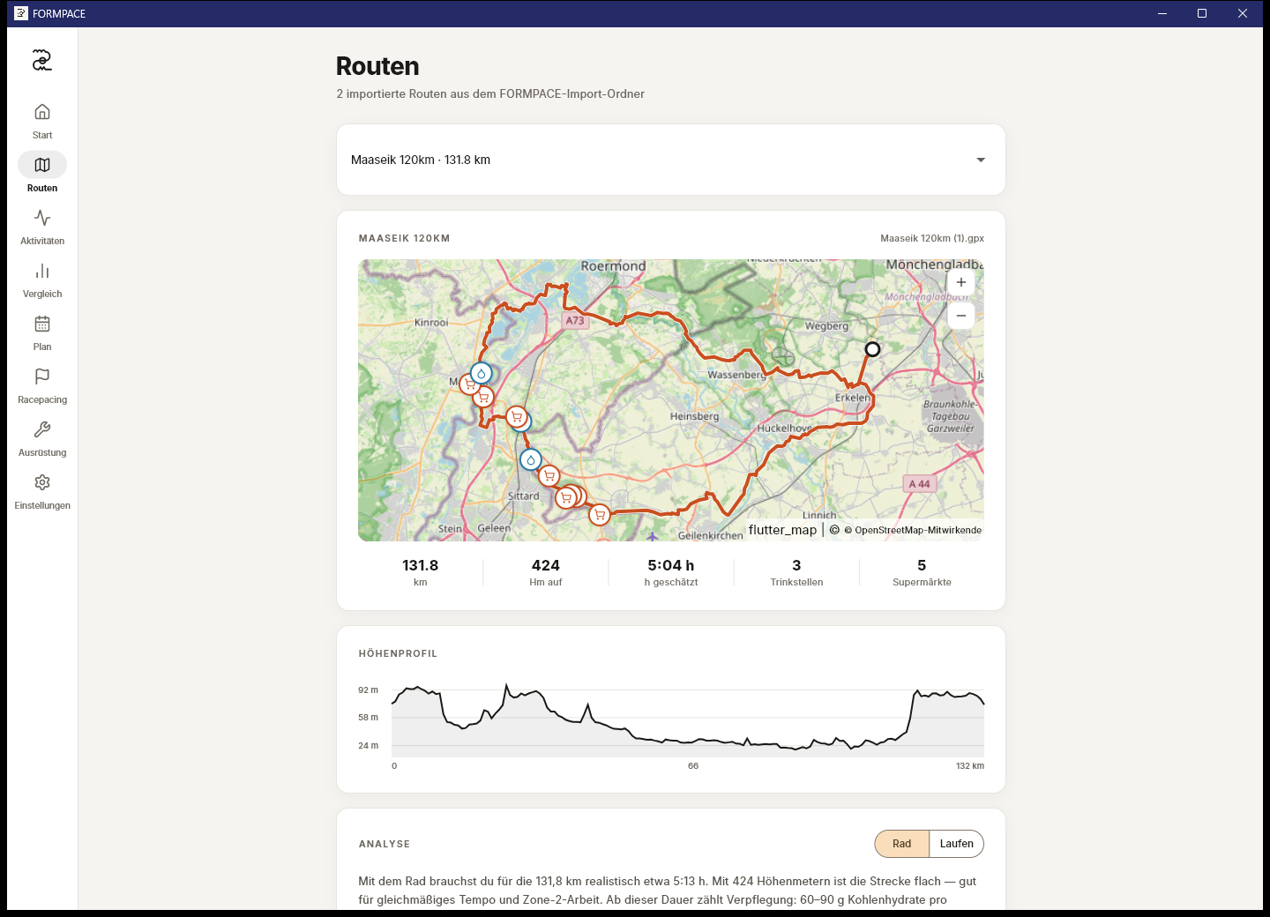The image size is (1270, 917).
Task: Select the Routen map icon in the sidebar
Action: click(41, 165)
